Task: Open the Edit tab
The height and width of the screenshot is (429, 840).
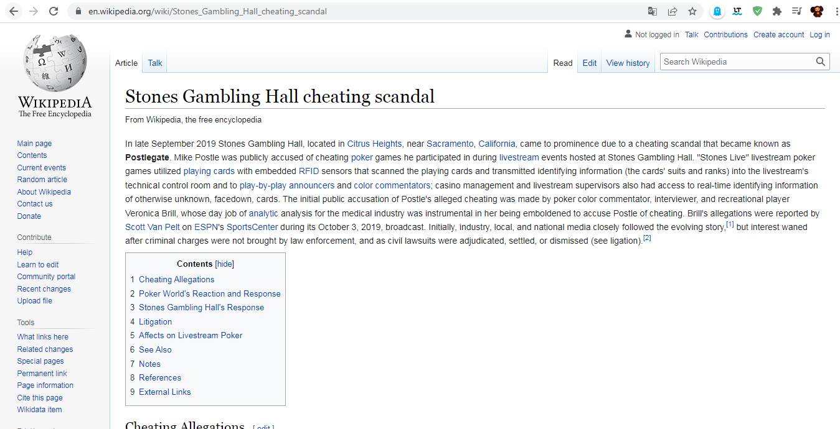Action: 590,63
